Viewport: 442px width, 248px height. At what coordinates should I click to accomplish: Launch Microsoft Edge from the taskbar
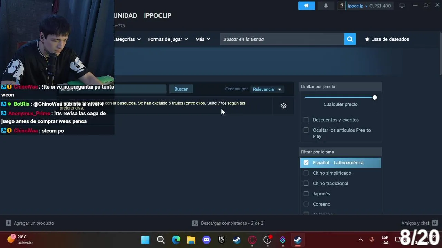(176, 240)
